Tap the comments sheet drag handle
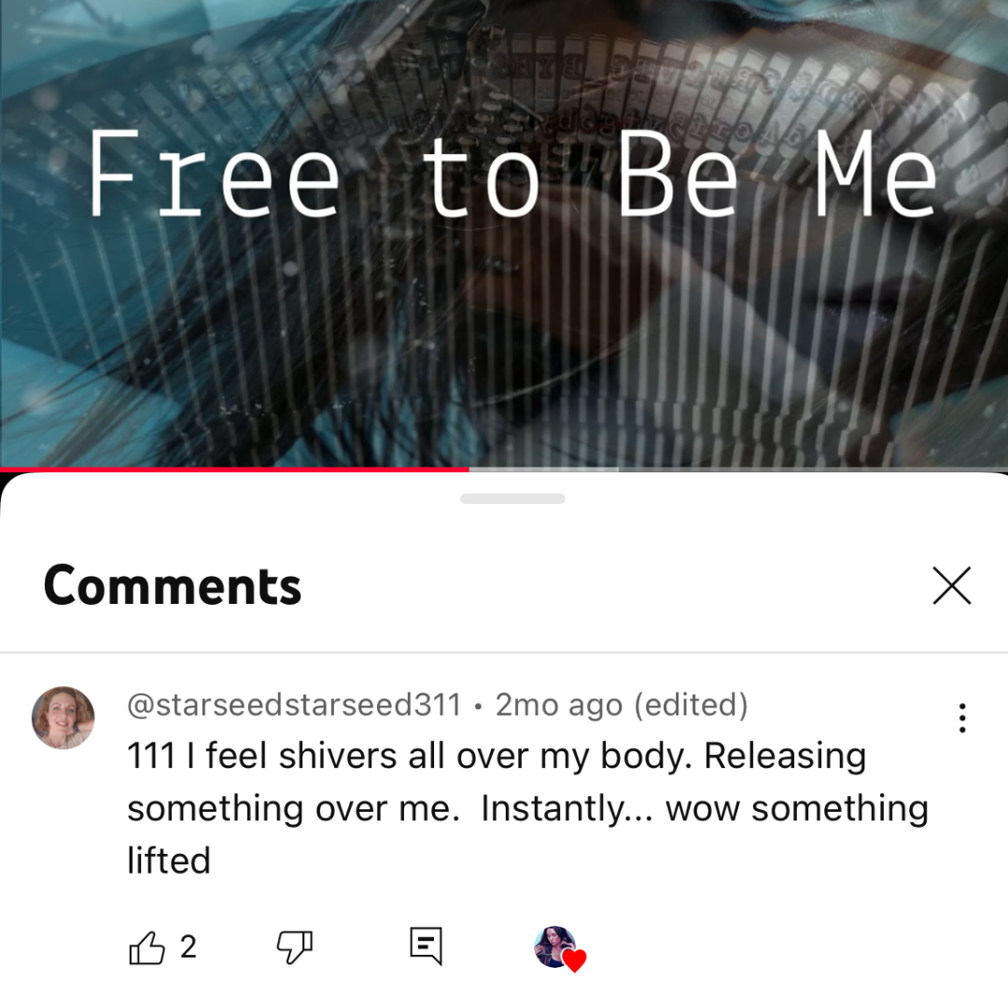Image resolution: width=1008 pixels, height=1008 pixels. click(x=512, y=498)
